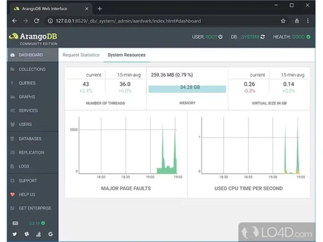This screenshot has height=242, width=323.
Task: Click the green health check icon
Action: (308, 37)
